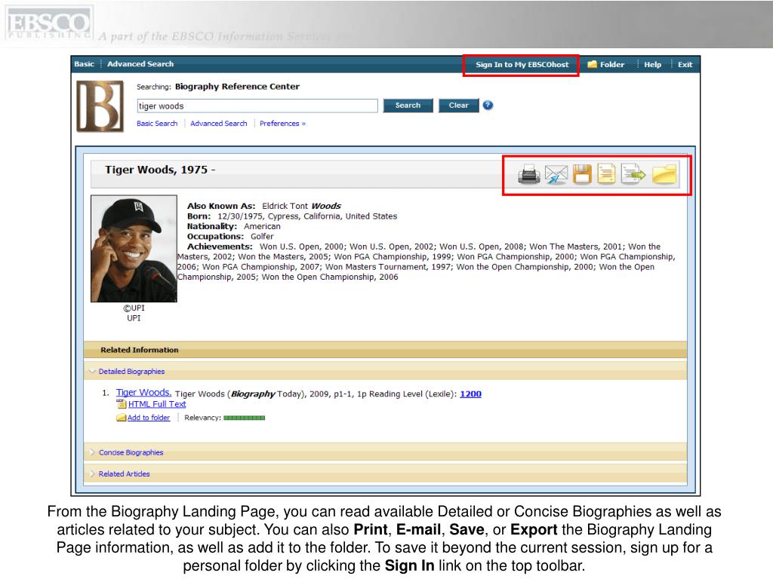Click the E-mail envelope icon
Image resolution: width=773 pixels, height=579 pixels.
click(x=556, y=174)
